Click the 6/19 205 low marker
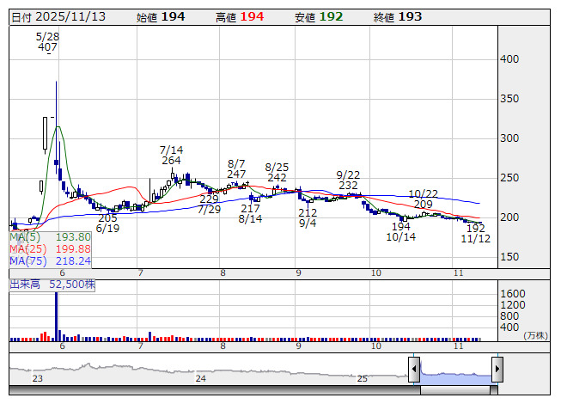This screenshot has width=561, height=404. click(x=107, y=223)
